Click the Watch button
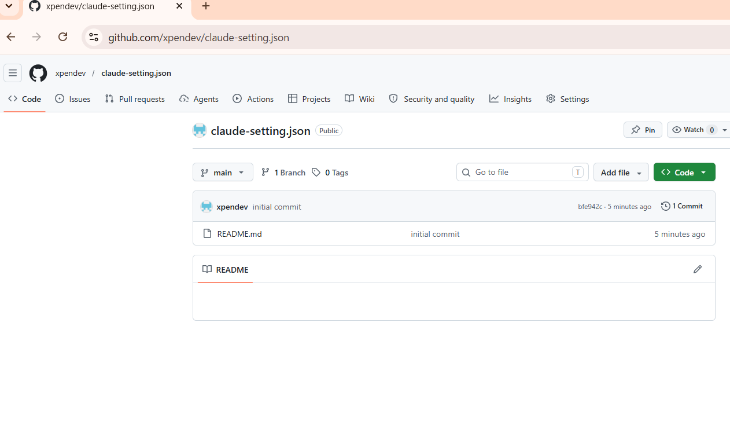The height and width of the screenshot is (436, 730). (x=693, y=130)
